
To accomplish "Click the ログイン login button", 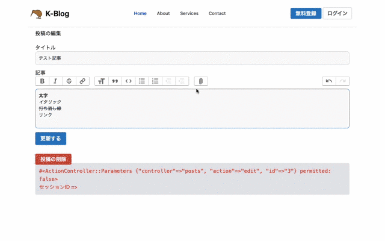I will click(x=337, y=13).
